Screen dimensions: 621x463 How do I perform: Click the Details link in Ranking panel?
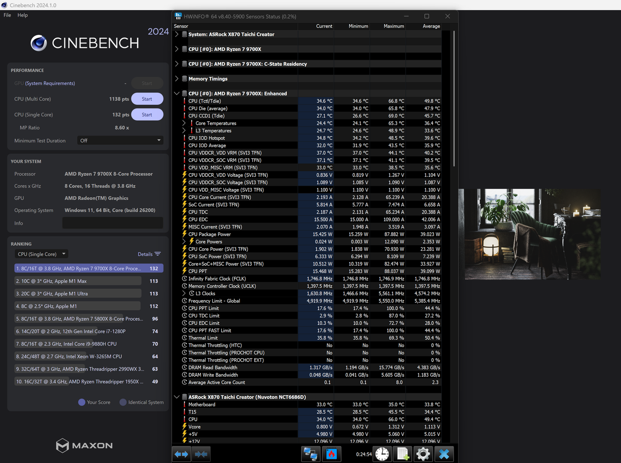[x=145, y=254]
